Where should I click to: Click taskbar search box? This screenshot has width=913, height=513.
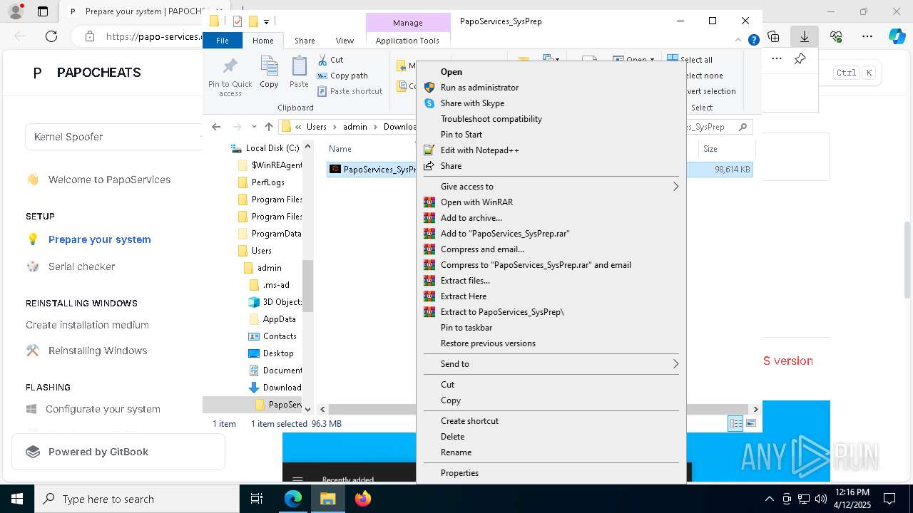137,499
